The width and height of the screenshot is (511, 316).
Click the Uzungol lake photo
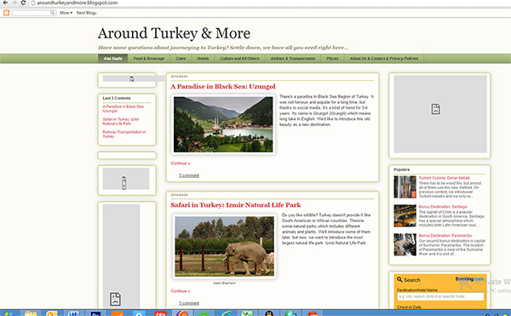coord(223,124)
